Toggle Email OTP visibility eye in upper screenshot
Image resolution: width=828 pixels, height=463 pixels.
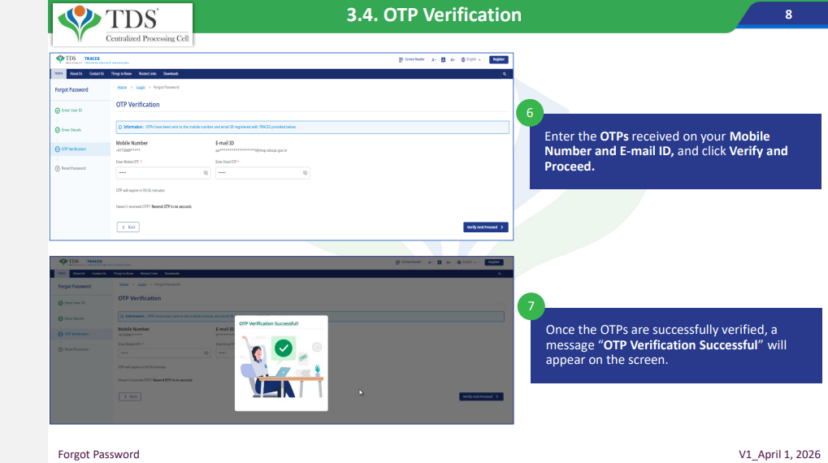click(306, 173)
